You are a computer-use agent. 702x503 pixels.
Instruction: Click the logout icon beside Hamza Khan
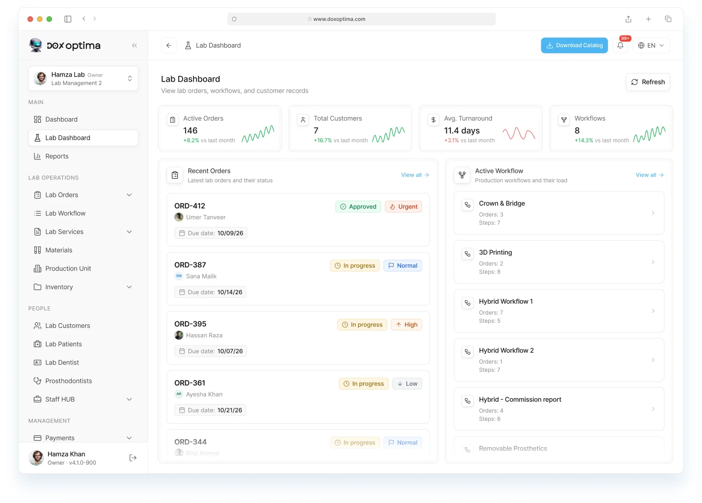pyautogui.click(x=133, y=458)
